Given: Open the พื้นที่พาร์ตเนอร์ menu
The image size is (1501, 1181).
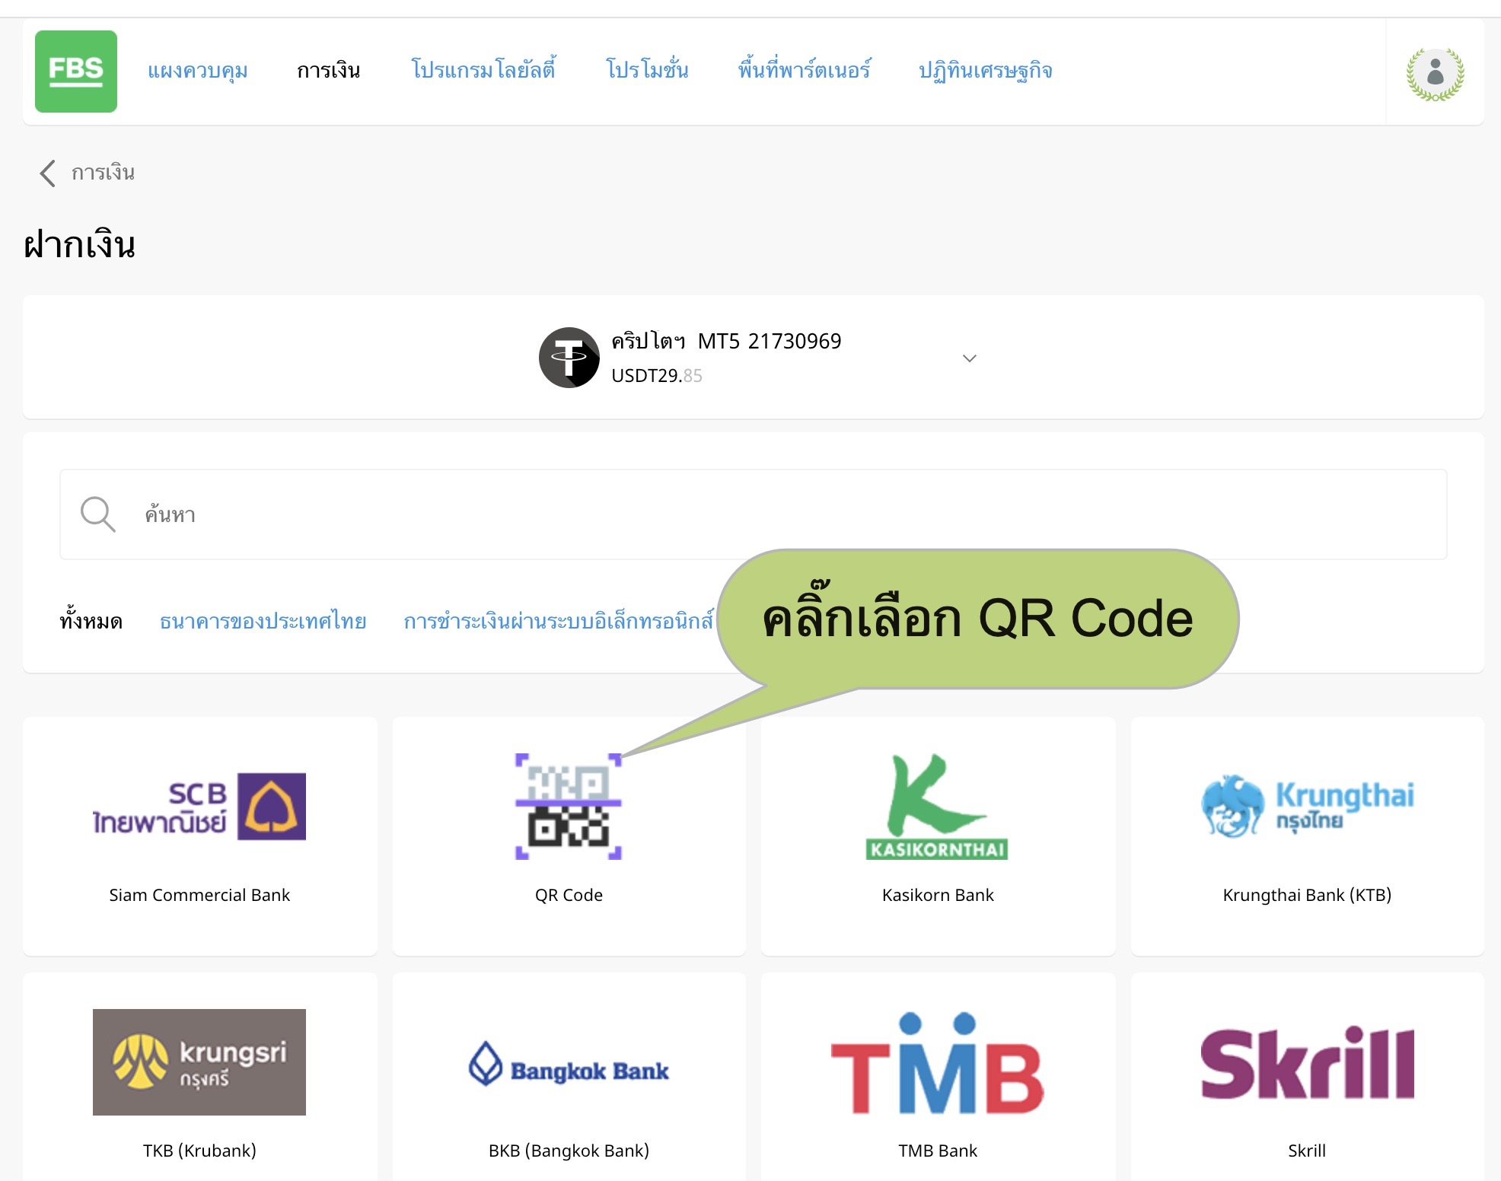Looking at the screenshot, I should click(x=804, y=69).
